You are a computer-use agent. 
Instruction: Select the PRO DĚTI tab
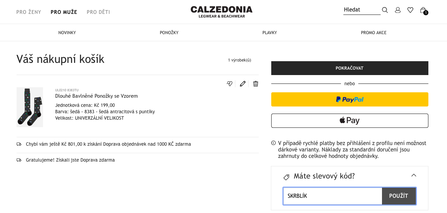98,12
